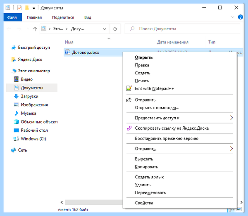Viewport: 248px width, 216px height.
Task: Expand the chevron before Доку... breadcrumb
Action: coord(67,29)
